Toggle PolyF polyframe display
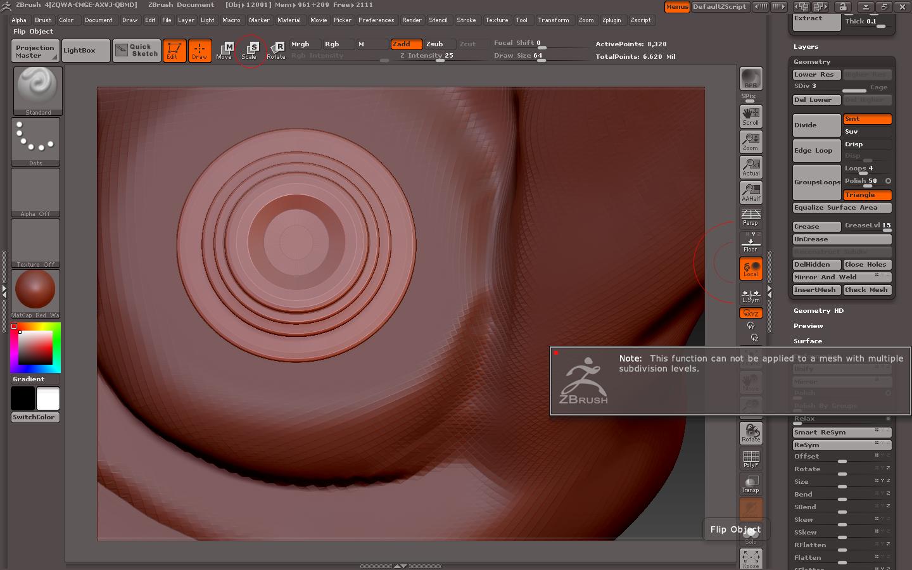This screenshot has width=912, height=570. pos(751,459)
